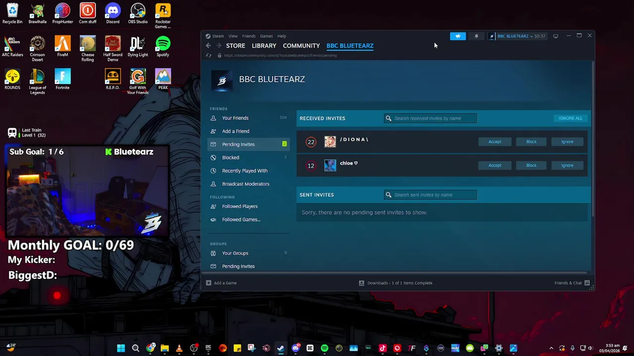This screenshot has width=634, height=356.
Task: Open Spotify desktop shortcut
Action: tap(163, 47)
